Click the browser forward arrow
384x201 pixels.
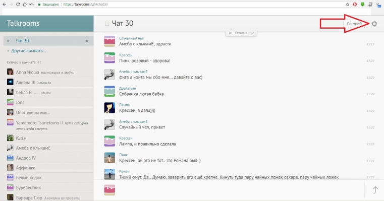[11, 4]
